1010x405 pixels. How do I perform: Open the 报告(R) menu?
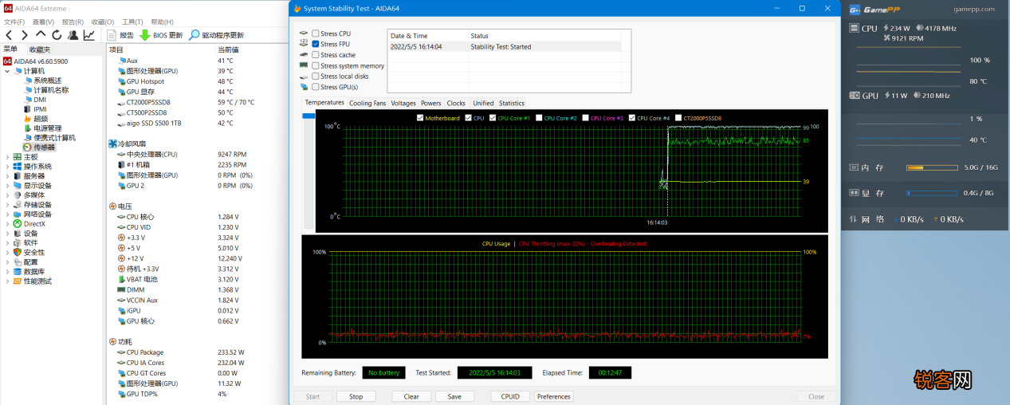[x=73, y=22]
